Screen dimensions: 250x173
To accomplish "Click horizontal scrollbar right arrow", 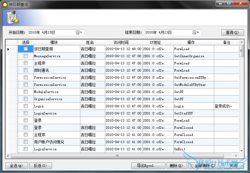I will 236,156.
